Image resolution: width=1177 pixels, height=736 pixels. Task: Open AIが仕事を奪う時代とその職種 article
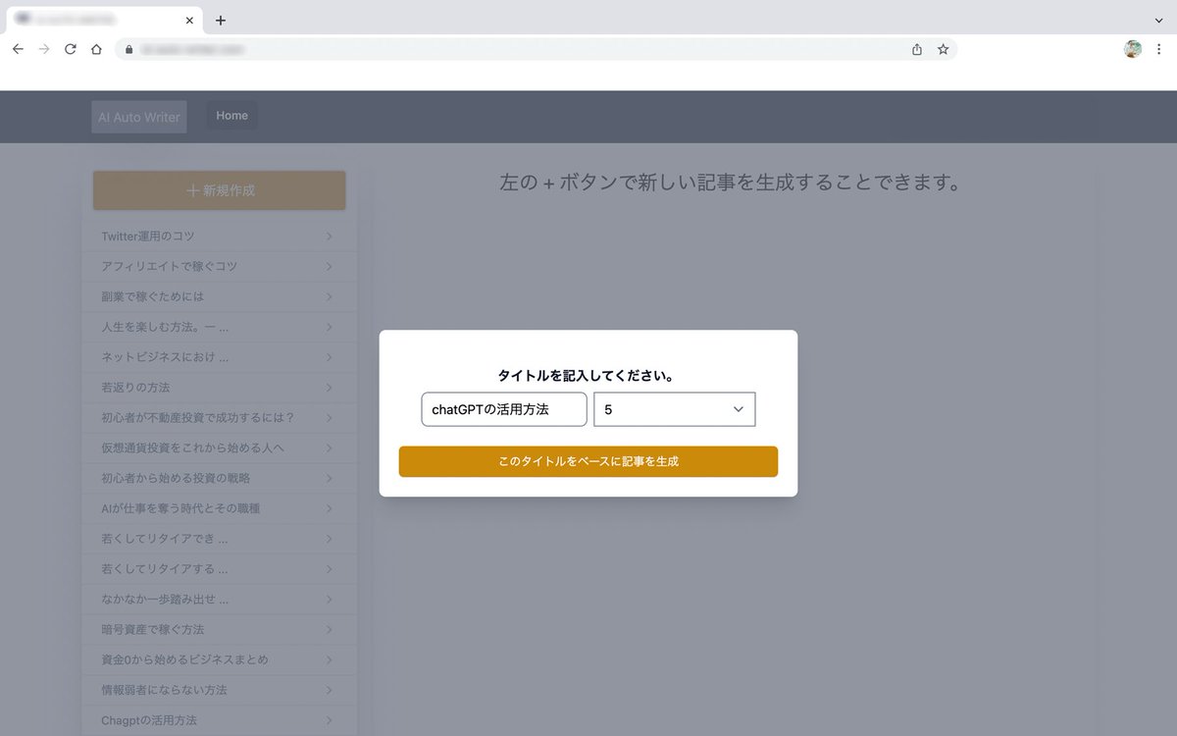click(180, 508)
